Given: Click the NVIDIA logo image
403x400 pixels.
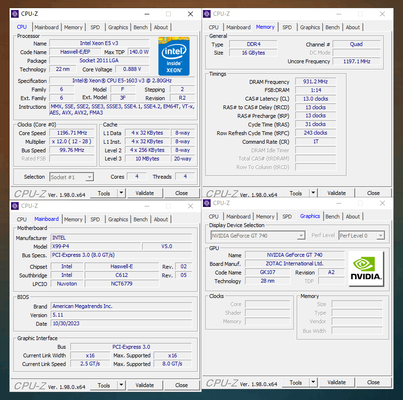Looking at the screenshot, I should tap(366, 269).
